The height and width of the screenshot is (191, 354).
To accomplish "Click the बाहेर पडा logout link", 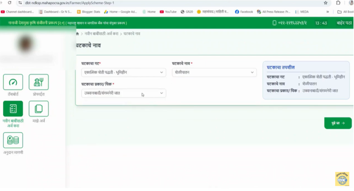I will (x=344, y=23).
